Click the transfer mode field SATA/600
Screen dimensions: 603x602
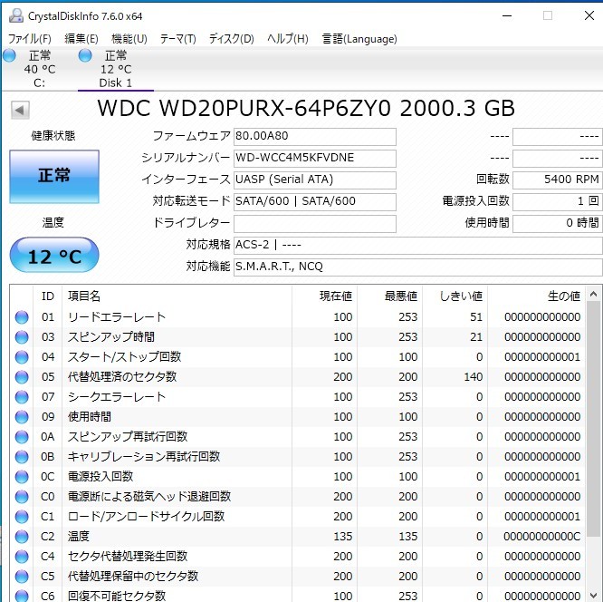pos(314,202)
